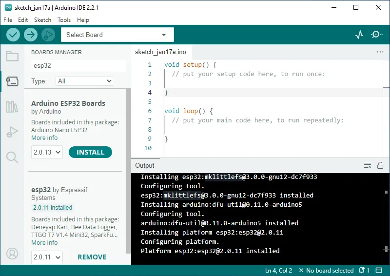
Task: Open the Library Manager sidebar icon
Action: point(12,106)
